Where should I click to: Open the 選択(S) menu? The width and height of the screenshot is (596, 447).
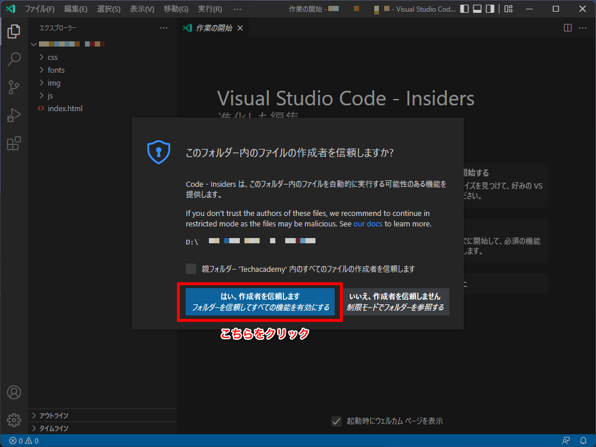[109, 9]
